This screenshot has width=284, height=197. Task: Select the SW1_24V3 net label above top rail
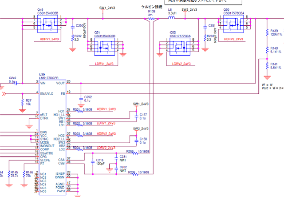coord(107,8)
